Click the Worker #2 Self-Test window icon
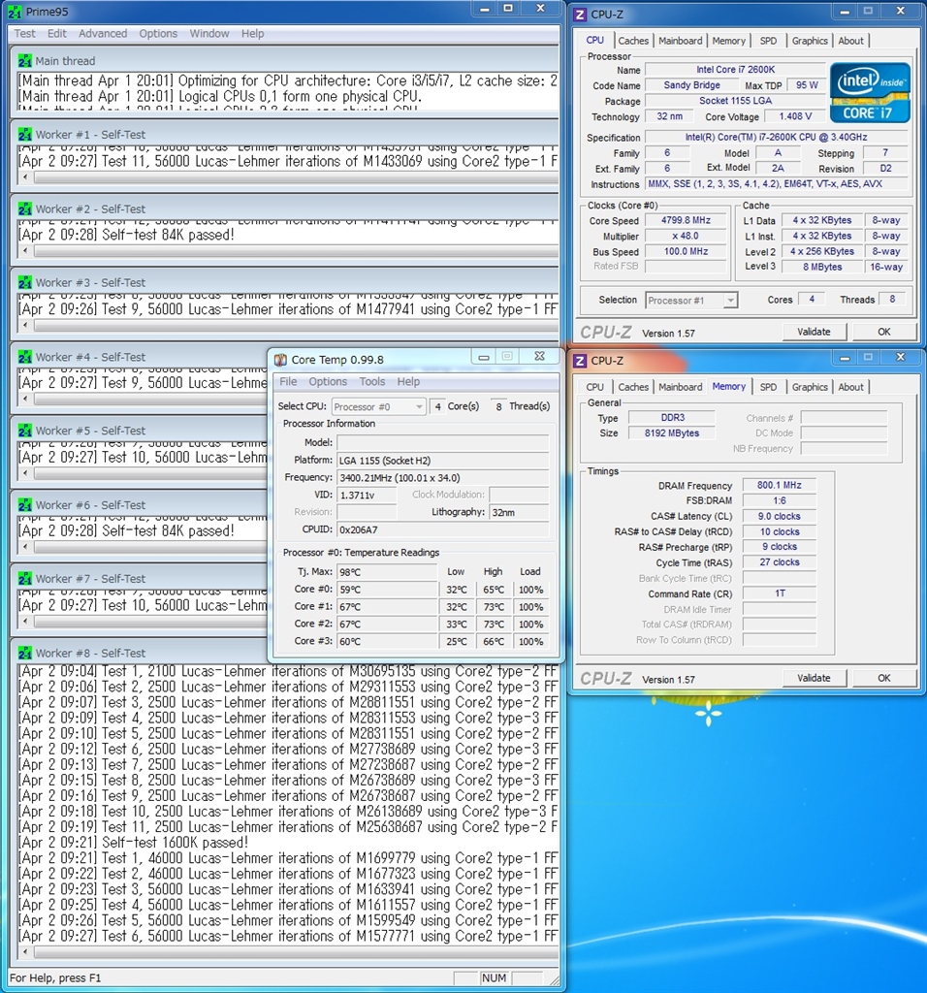 coord(24,209)
